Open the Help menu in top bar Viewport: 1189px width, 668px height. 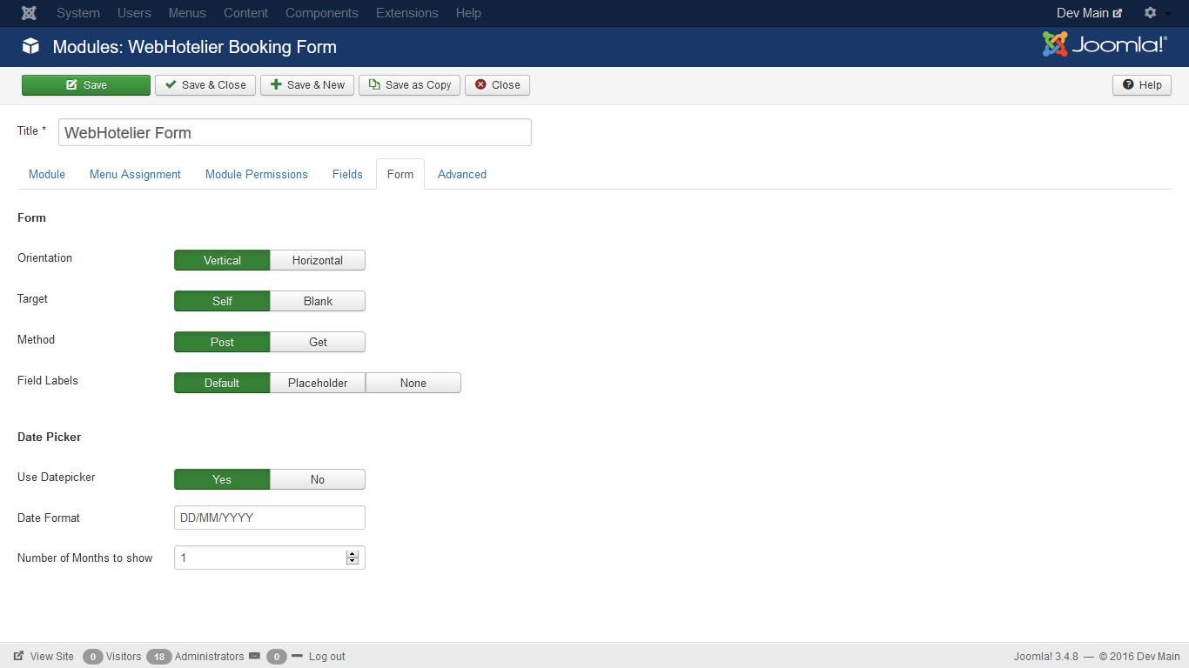(x=468, y=13)
